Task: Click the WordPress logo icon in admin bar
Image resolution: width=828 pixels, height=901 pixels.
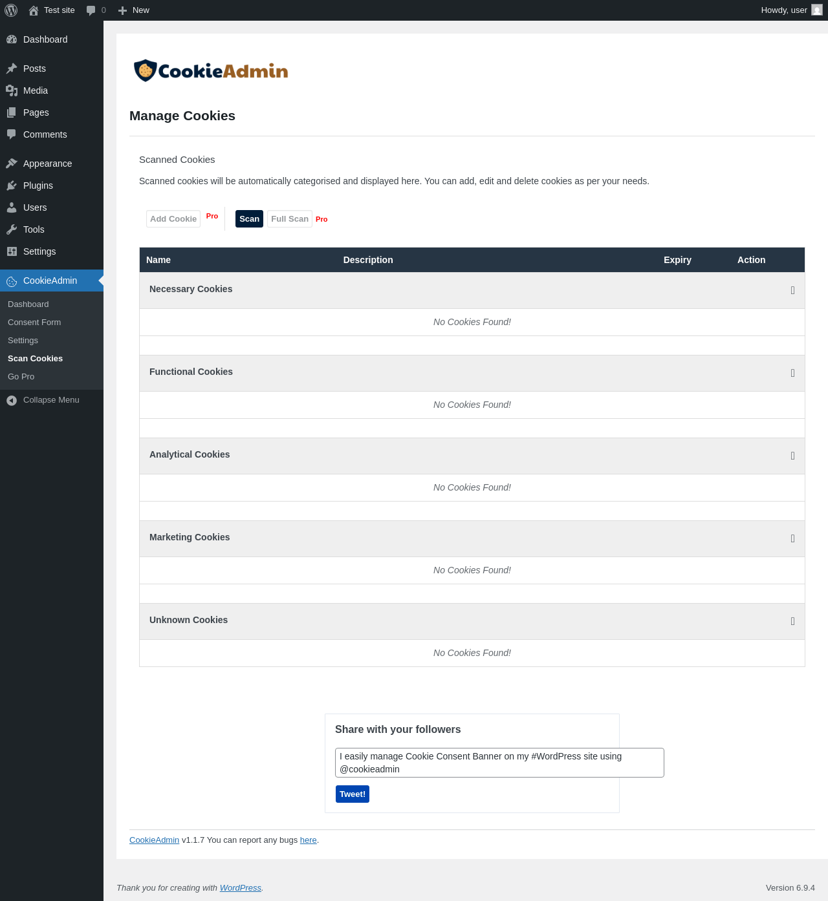Action: [x=11, y=10]
